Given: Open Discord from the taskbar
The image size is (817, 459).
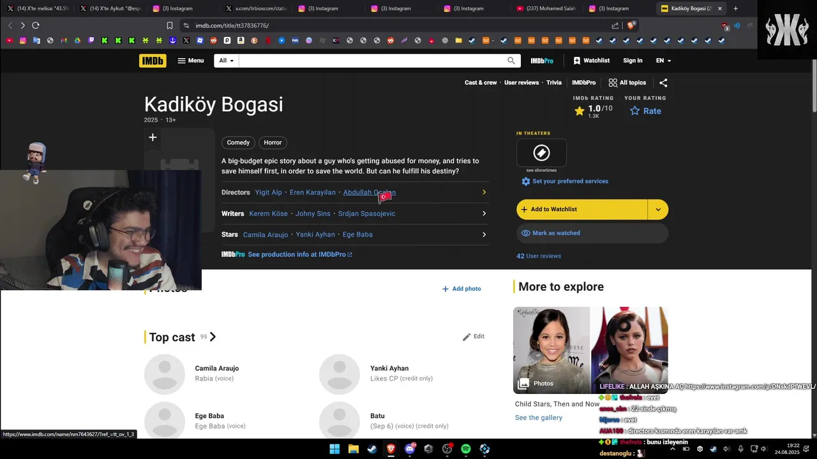Looking at the screenshot, I should 410,449.
